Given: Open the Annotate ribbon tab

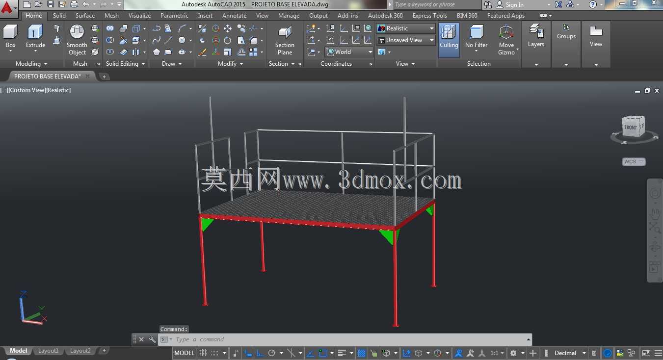Looking at the screenshot, I should coord(235,16).
